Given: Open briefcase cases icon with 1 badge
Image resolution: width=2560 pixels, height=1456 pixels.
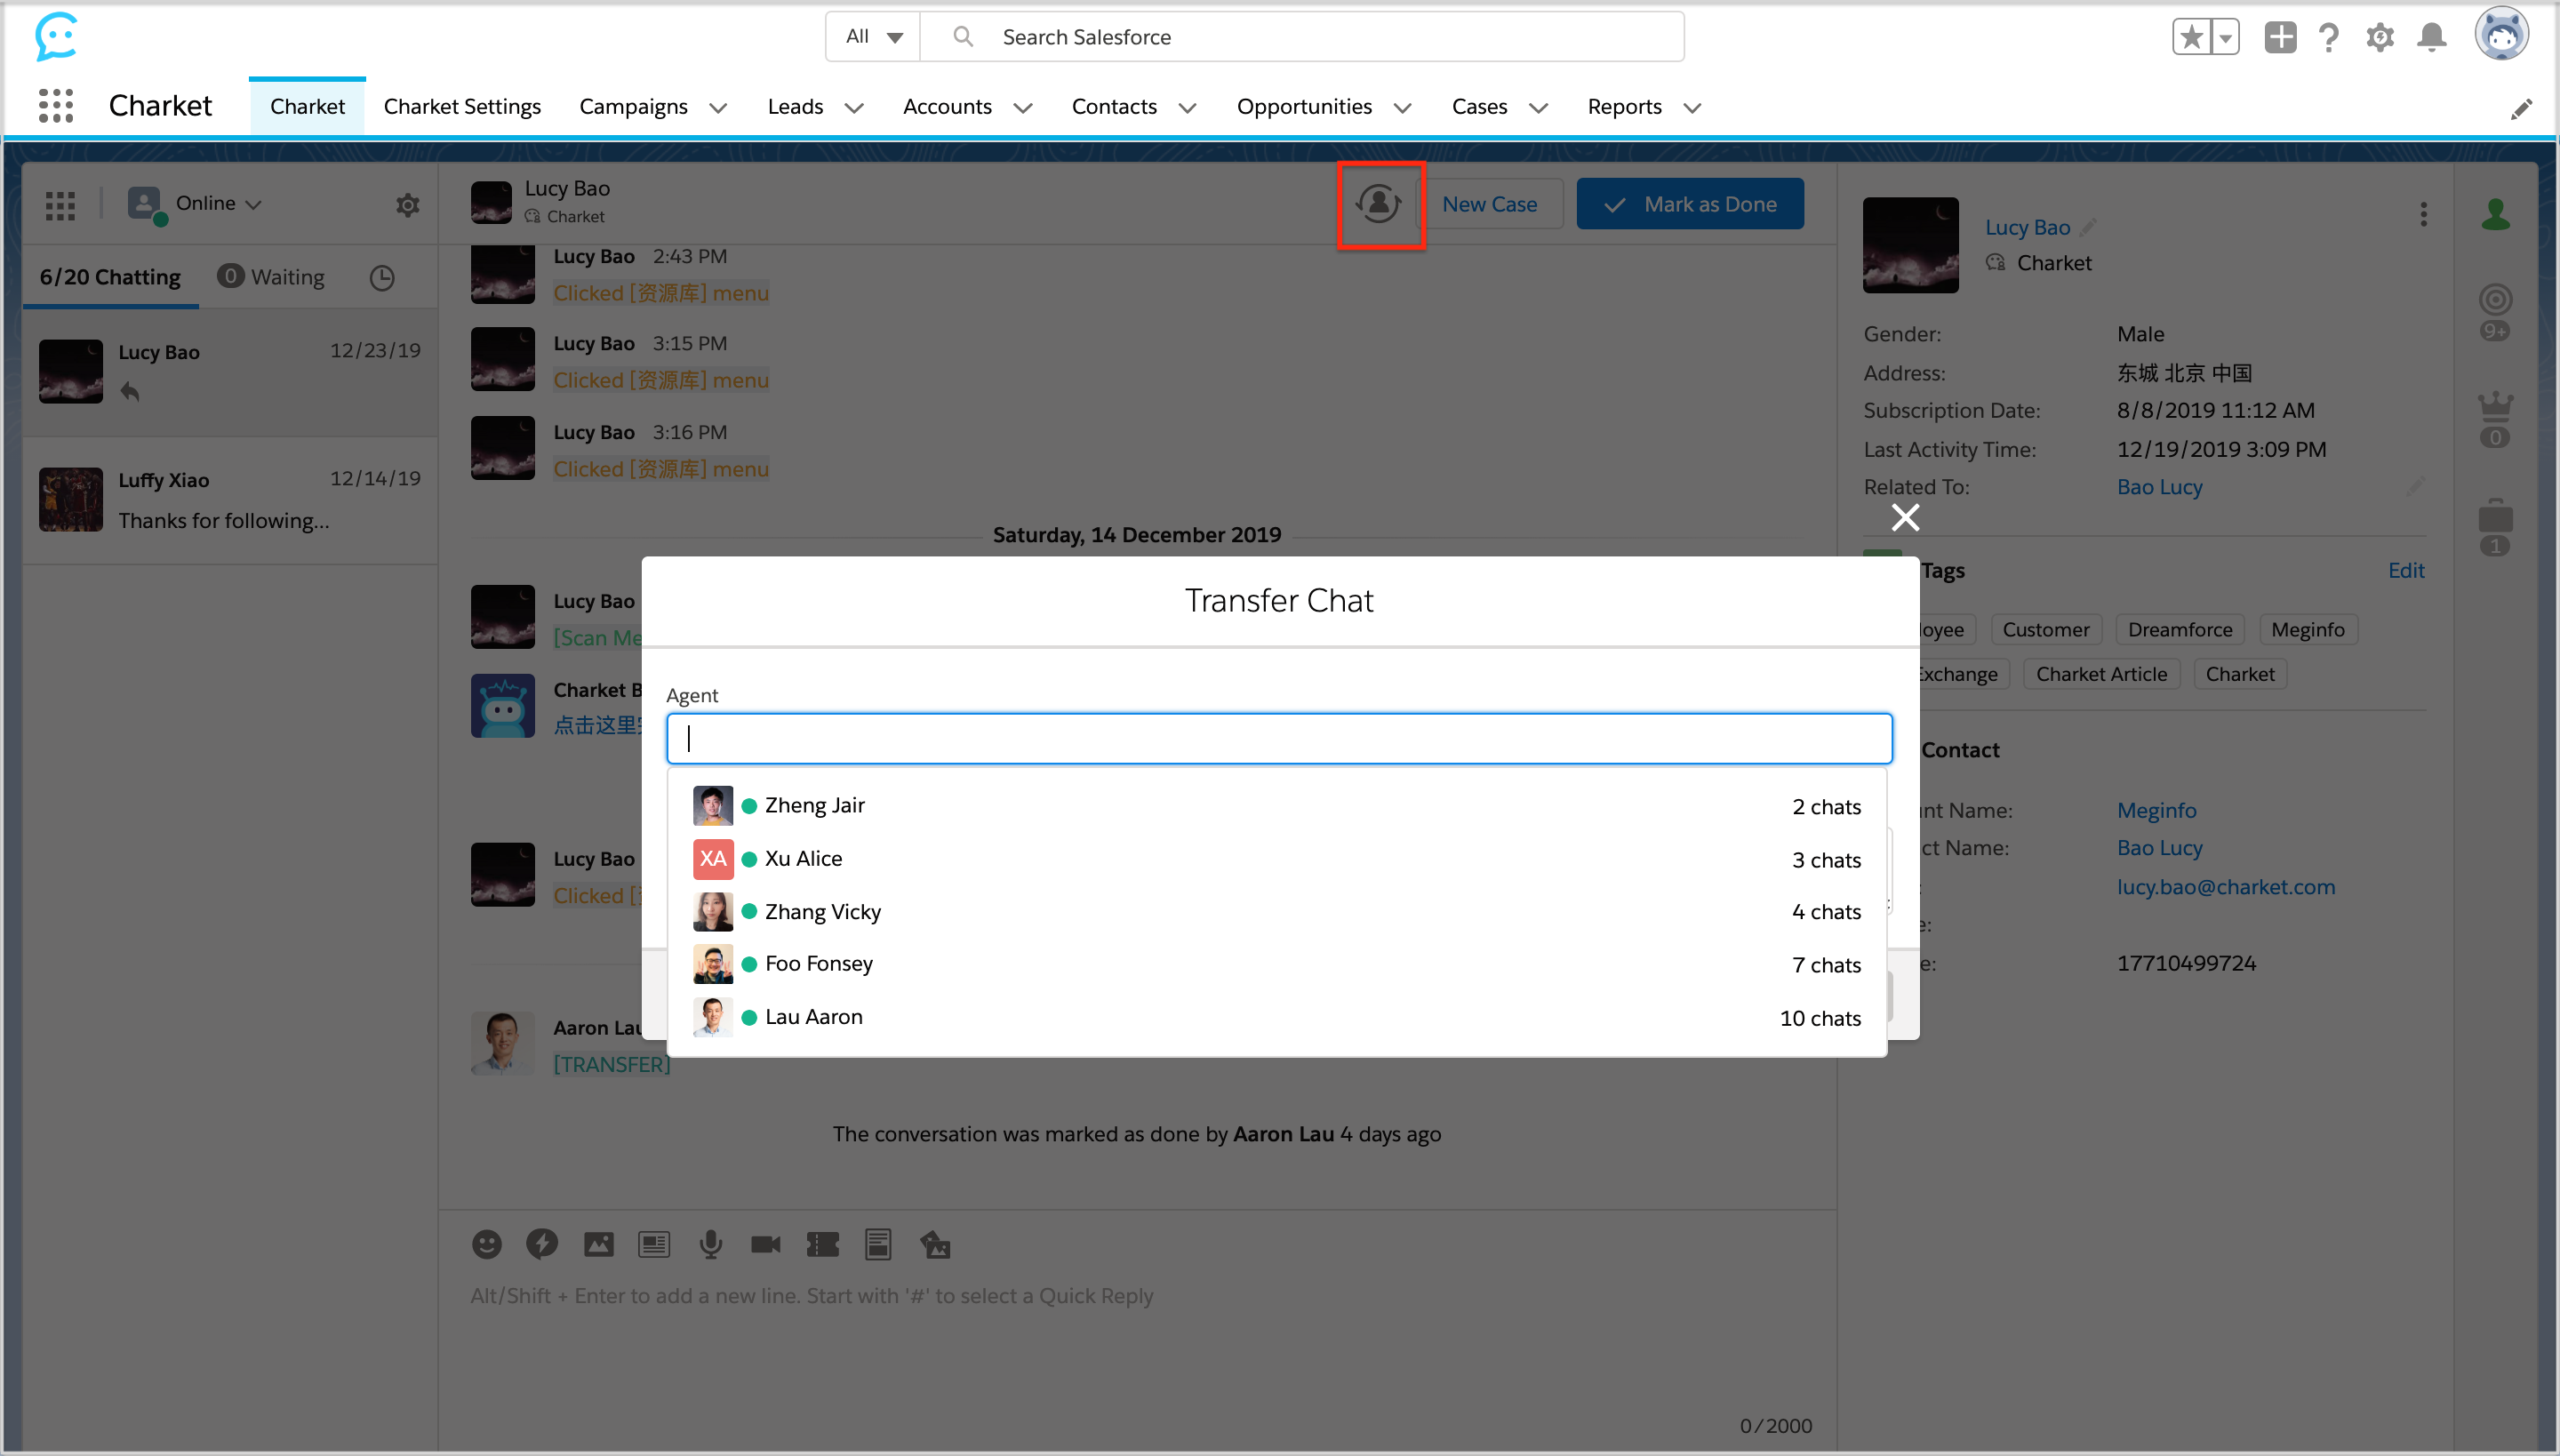Looking at the screenshot, I should [x=2496, y=527].
